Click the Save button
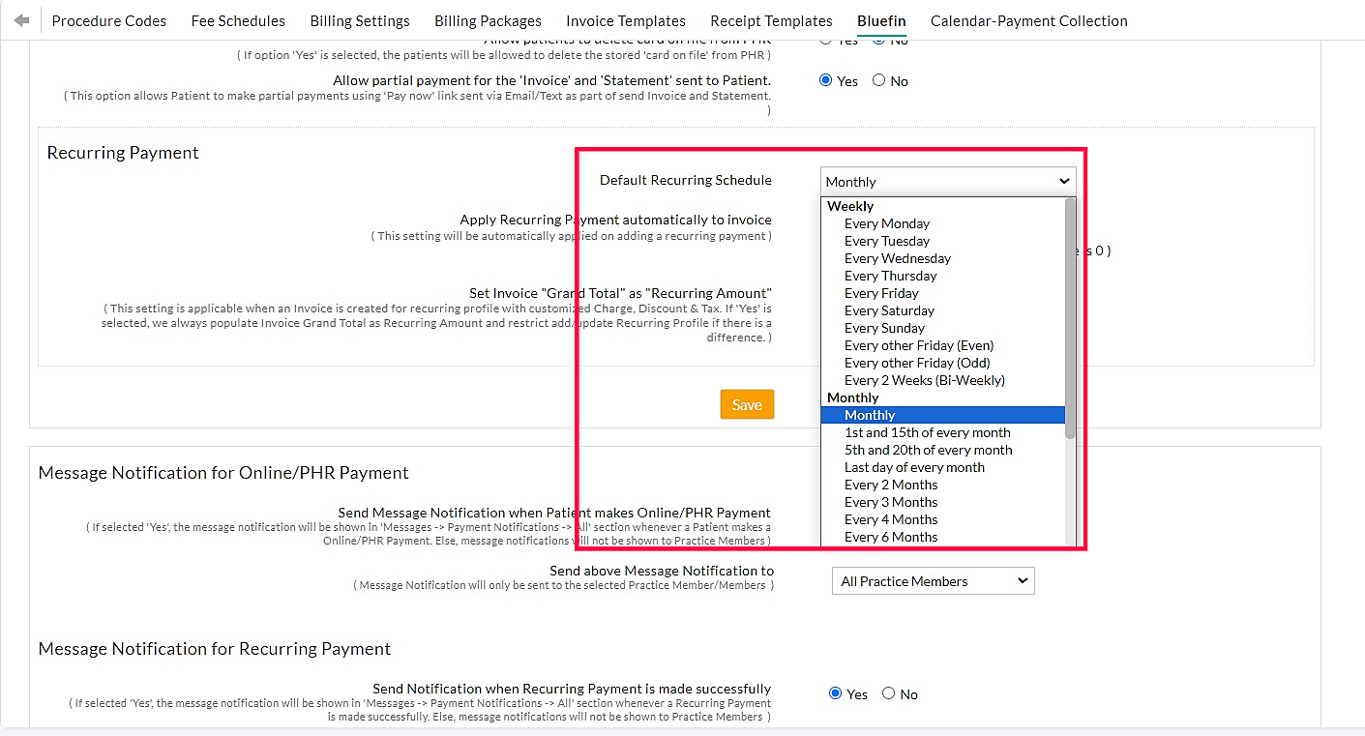 [x=746, y=403]
